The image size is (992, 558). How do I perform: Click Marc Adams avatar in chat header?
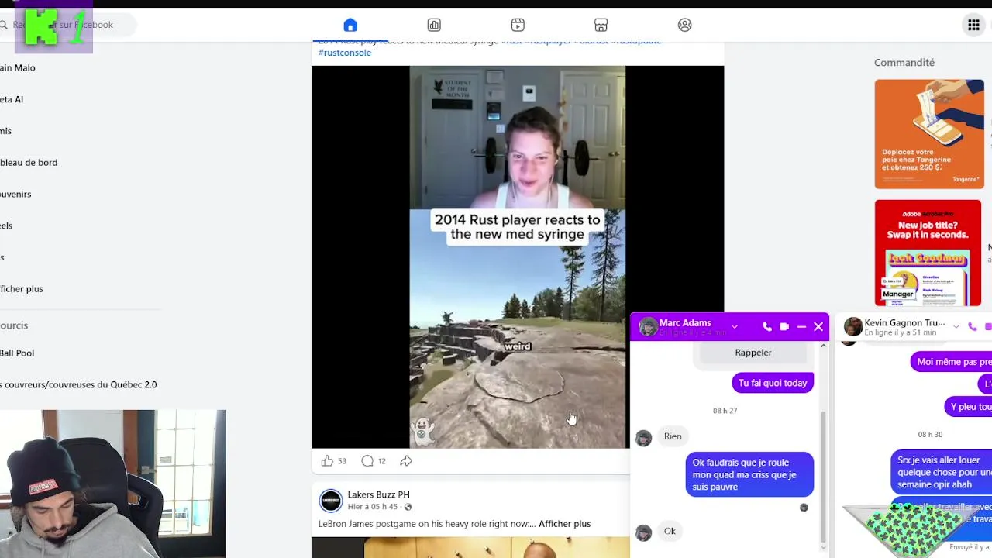648,327
